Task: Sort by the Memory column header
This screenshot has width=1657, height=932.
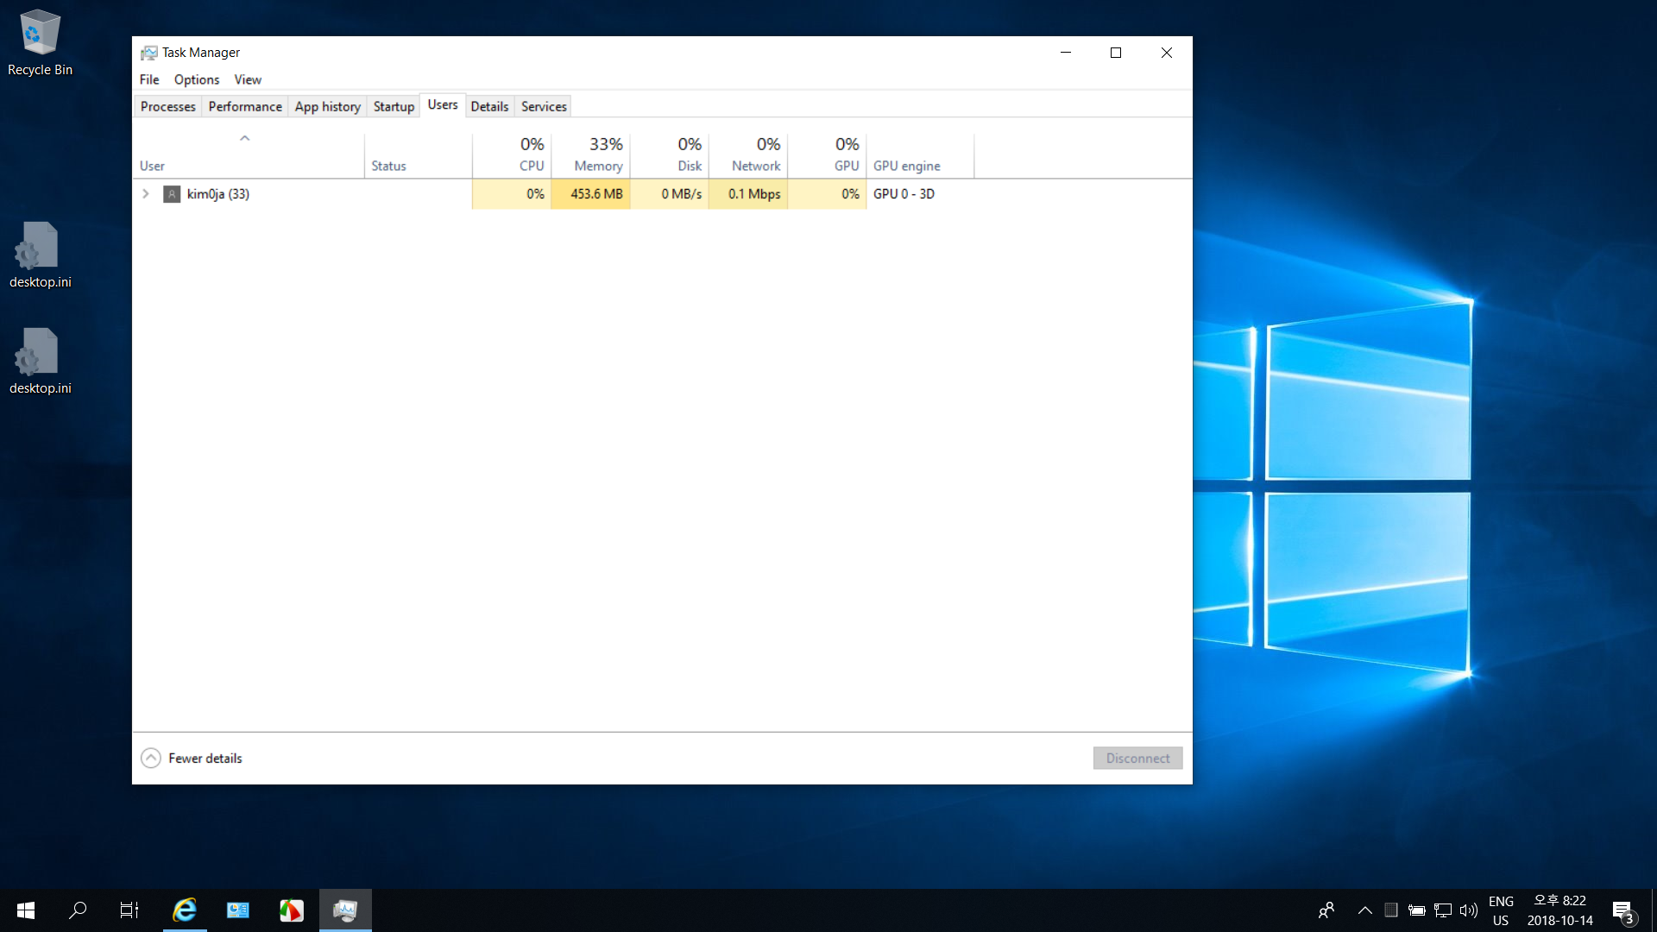Action: coord(590,155)
